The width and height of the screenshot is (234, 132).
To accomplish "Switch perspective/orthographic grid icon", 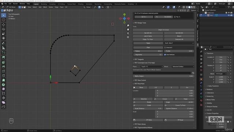I will 128,37.
